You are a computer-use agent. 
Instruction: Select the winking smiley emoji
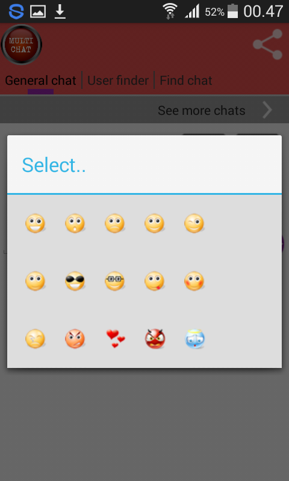click(x=194, y=223)
